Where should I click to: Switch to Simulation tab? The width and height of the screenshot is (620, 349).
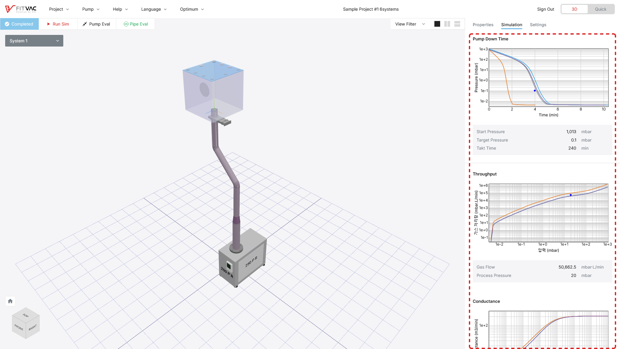(512, 25)
